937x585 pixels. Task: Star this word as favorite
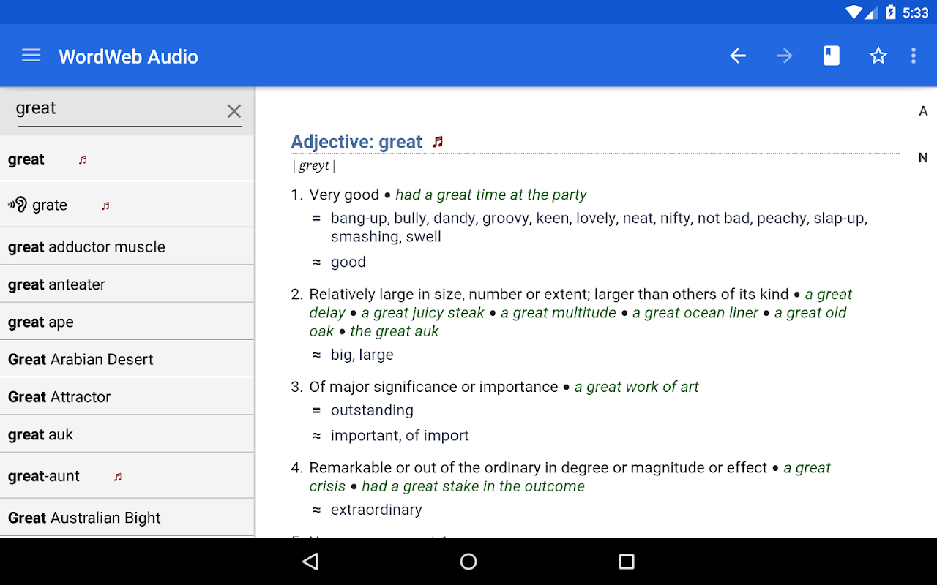878,56
